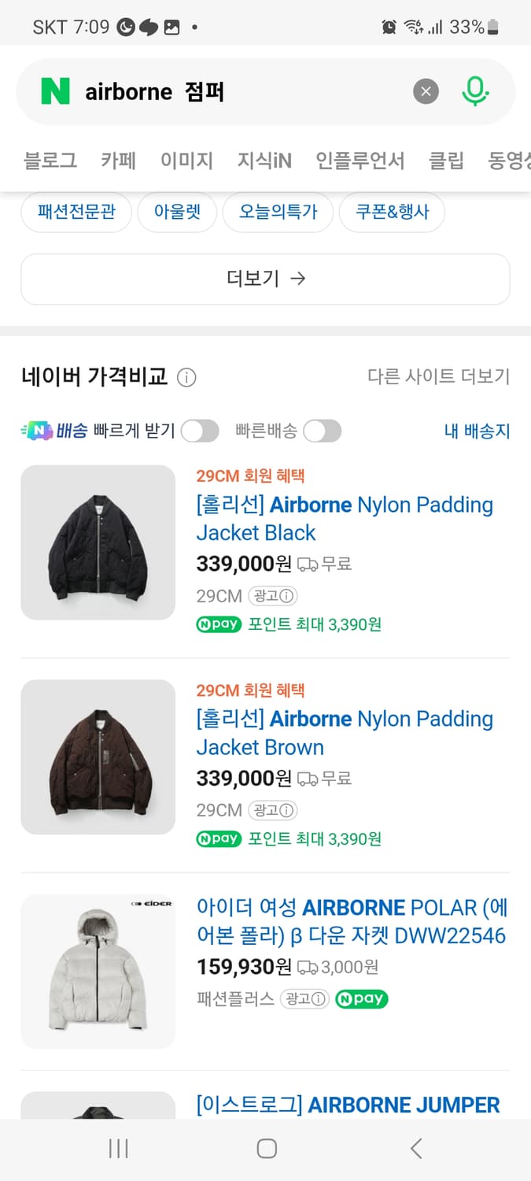
Task: Click the Npay badge on the black jacket listing
Action: (x=218, y=625)
